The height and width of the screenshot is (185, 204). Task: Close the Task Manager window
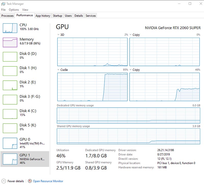pos(201,4)
